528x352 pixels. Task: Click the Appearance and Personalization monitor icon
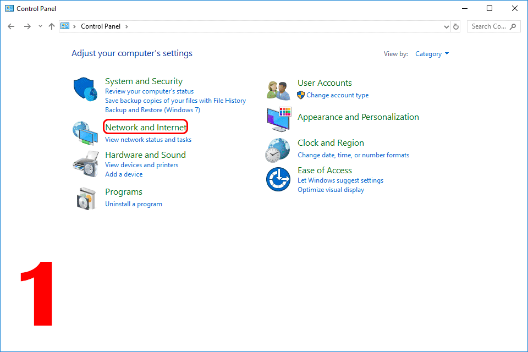279,119
